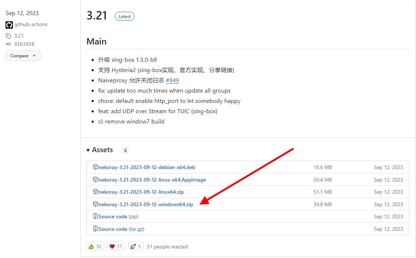Open the github-actions author link
This screenshot has height=258, width=416.
[x=31, y=24]
